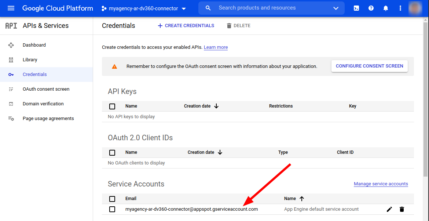Screen dimensions: 429x221
Task: Click the search magnifier icon
Action: tap(208, 8)
